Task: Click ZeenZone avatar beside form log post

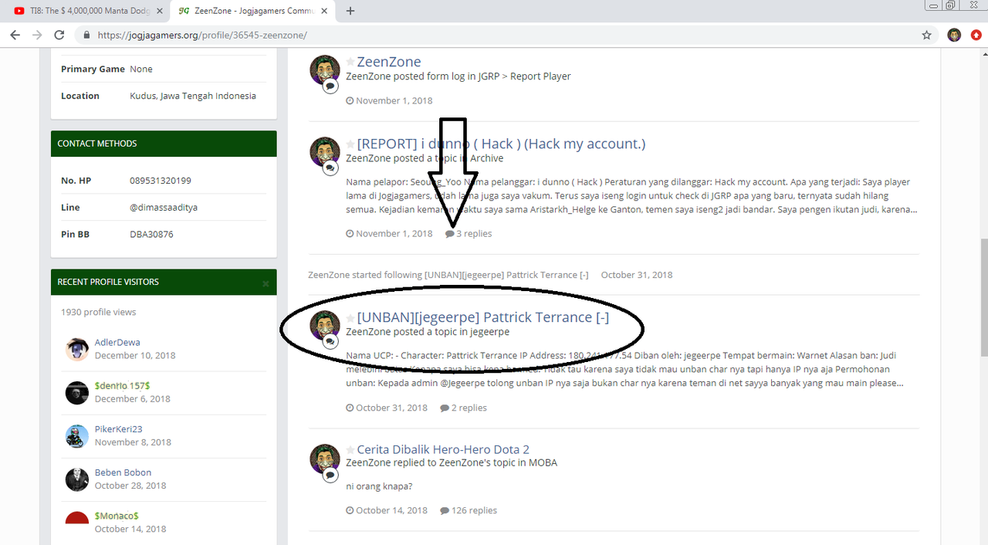Action: pos(325,70)
